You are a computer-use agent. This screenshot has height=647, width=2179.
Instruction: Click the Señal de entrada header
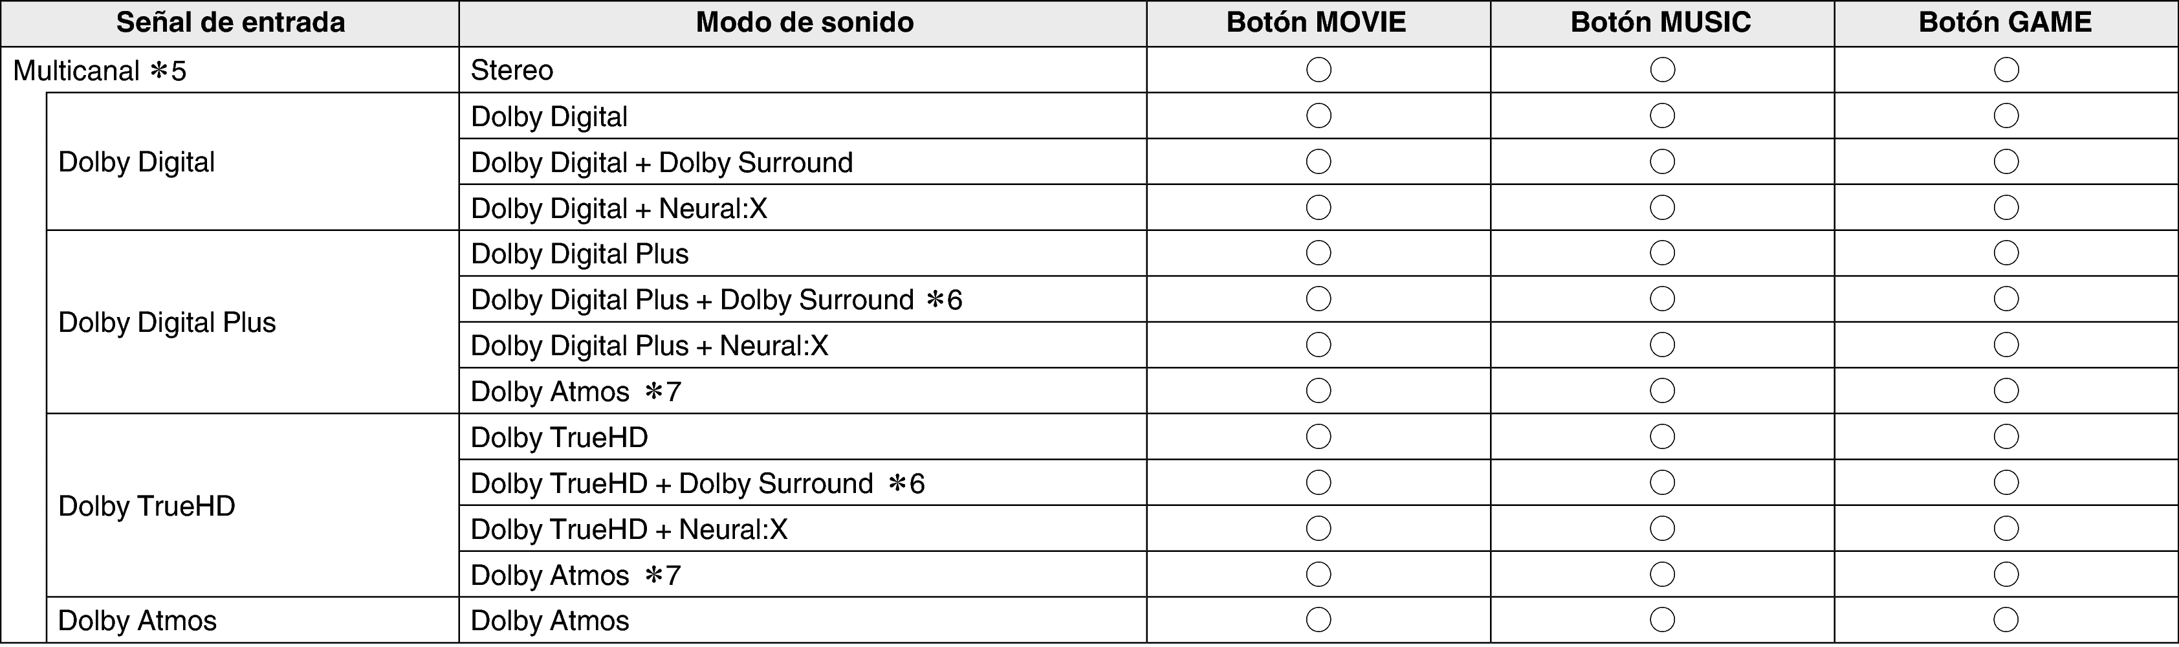pos(230,23)
